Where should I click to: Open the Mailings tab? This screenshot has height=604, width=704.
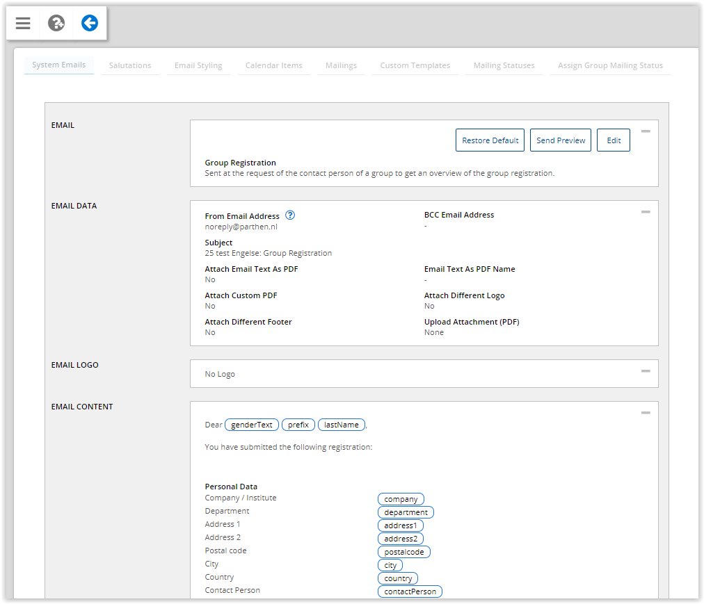coord(342,65)
